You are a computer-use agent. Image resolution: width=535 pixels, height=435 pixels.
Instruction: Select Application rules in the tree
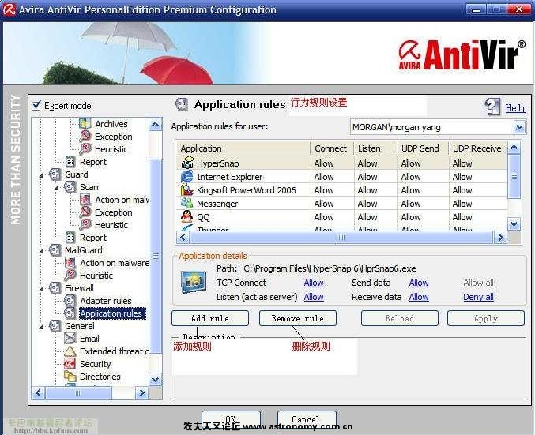111,313
